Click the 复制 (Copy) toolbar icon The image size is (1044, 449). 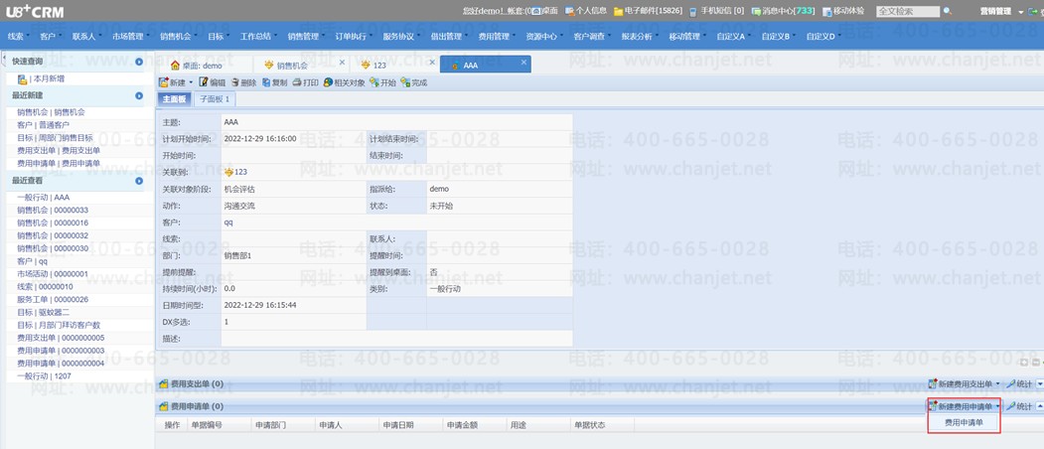274,82
